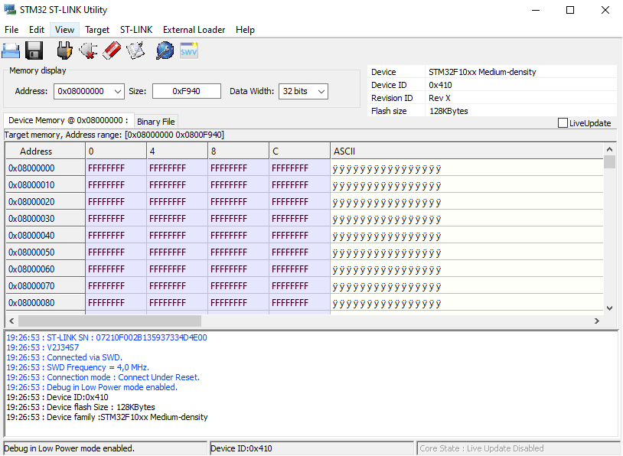Click FFFFFFFF cell in column C of row 0x08000060
623x456 pixels.
(x=299, y=269)
